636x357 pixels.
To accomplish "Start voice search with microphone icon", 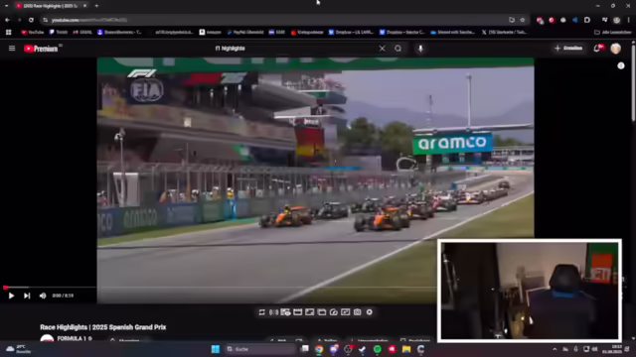I will [x=420, y=49].
